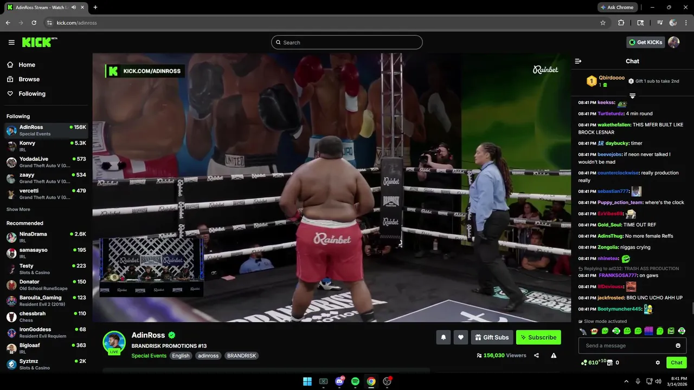This screenshot has width=694, height=390.
Task: Toggle the follow heart button
Action: click(461, 337)
